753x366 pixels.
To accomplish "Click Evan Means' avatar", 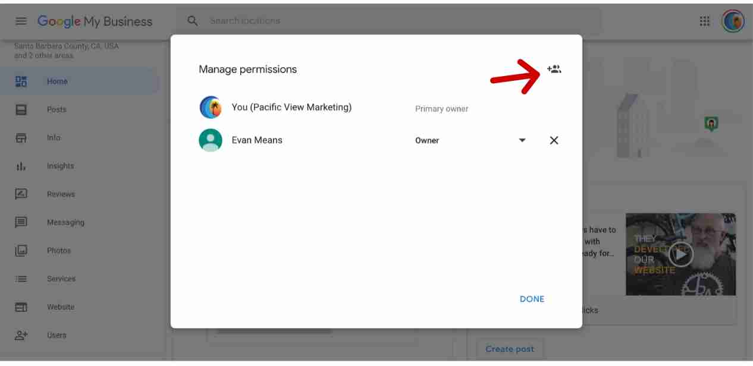I will pos(211,141).
